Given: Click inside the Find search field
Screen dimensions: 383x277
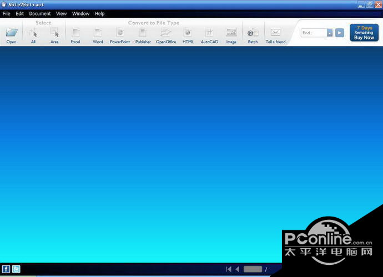Looking at the screenshot, I should 314,33.
